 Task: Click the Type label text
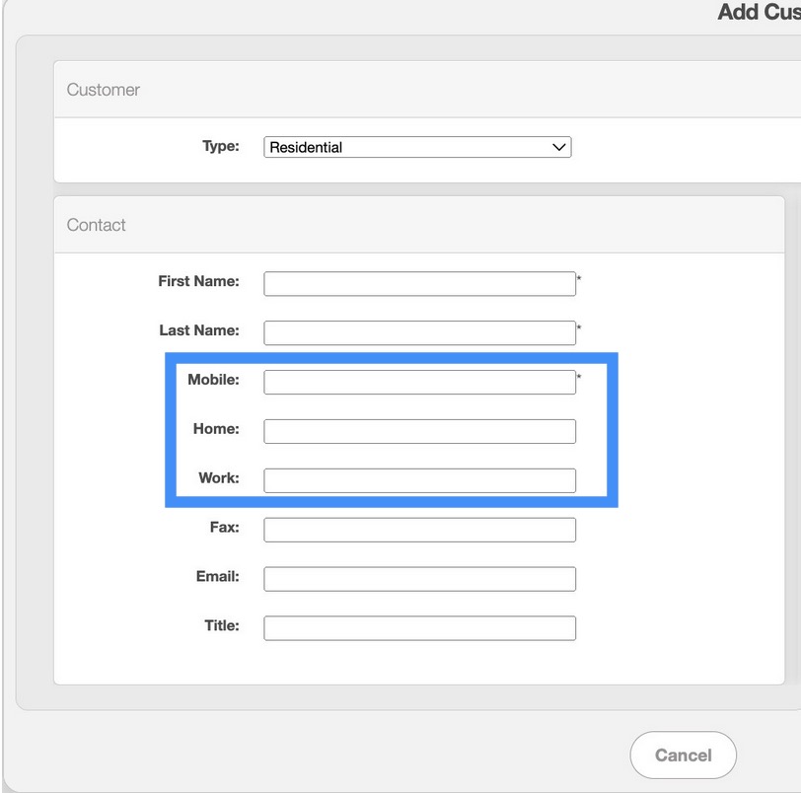(x=220, y=146)
